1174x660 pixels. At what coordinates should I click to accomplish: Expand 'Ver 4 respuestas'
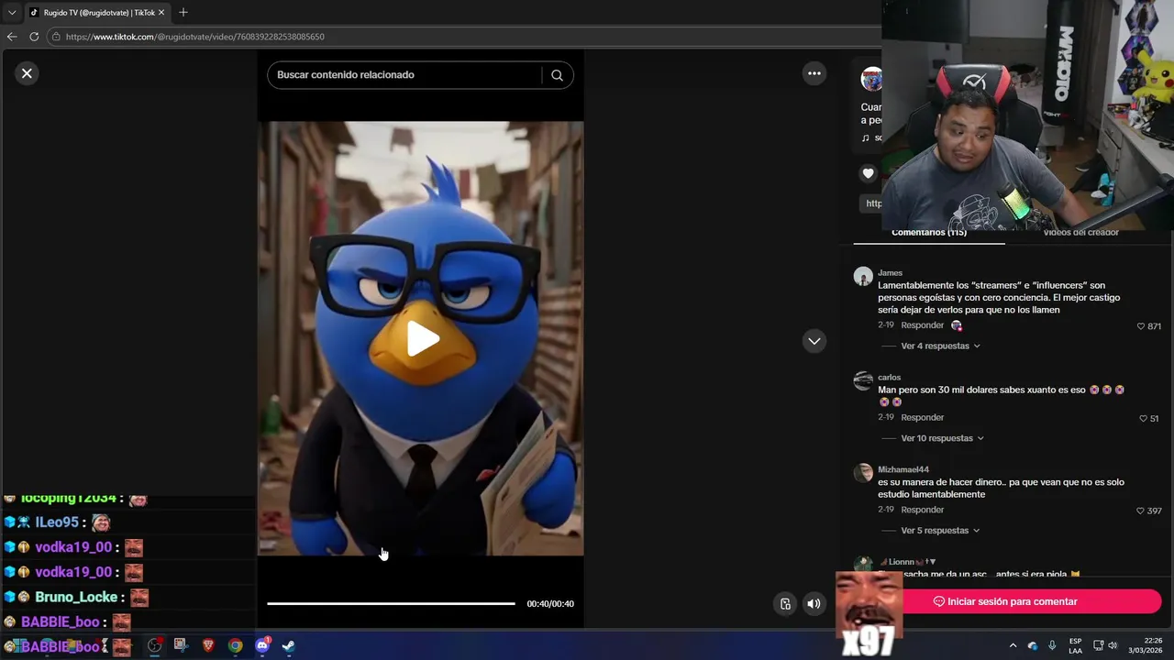click(x=940, y=346)
